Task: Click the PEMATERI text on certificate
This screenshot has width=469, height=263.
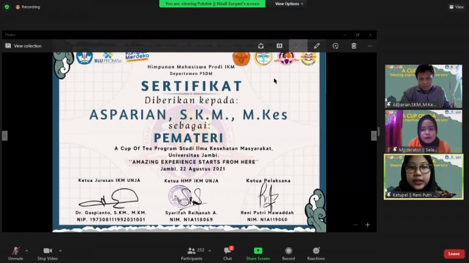Action: tap(189, 138)
